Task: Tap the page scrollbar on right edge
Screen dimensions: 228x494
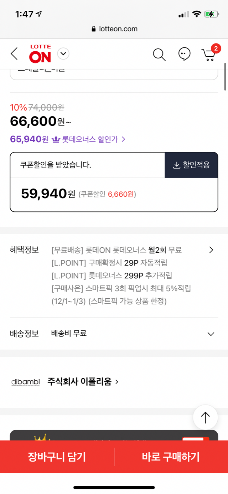Action: click(225, 77)
